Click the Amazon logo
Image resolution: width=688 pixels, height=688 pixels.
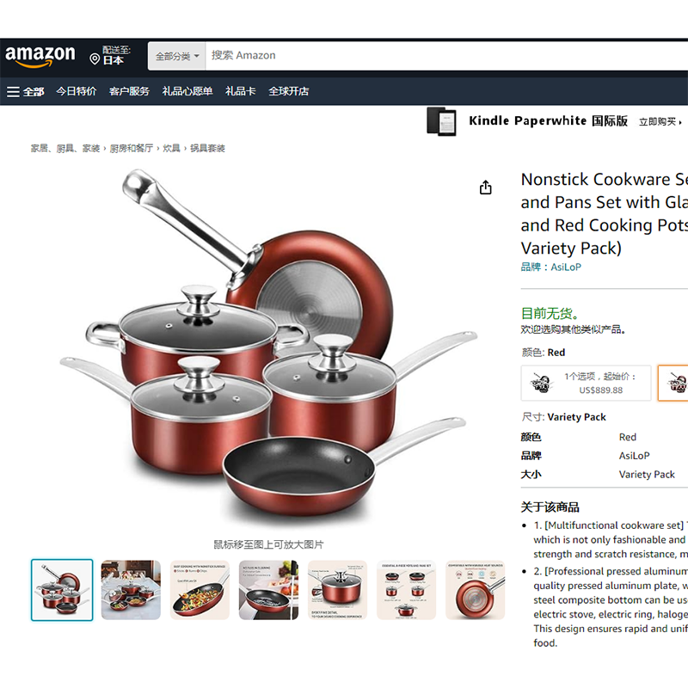click(x=40, y=56)
